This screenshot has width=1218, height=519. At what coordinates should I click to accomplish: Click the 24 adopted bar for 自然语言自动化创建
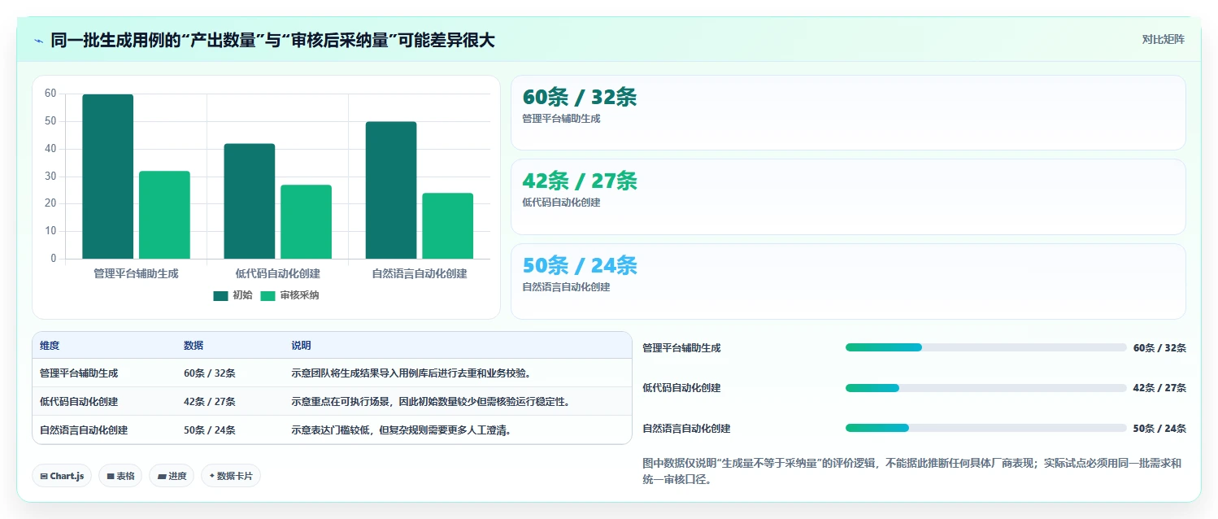[448, 226]
